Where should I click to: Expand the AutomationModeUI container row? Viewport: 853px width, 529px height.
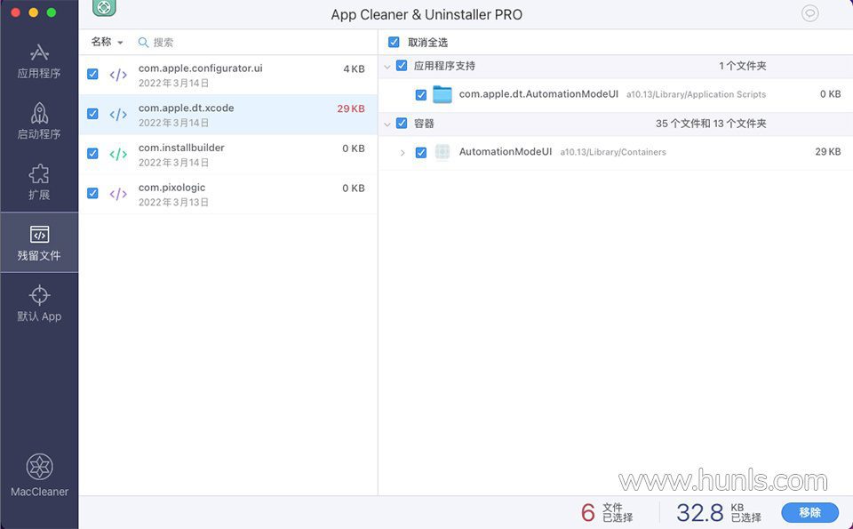point(403,153)
